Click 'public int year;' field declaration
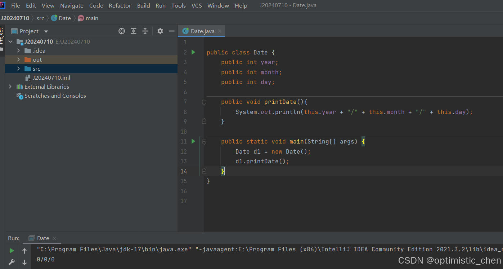Screen dimensions: 503x269 pos(250,62)
